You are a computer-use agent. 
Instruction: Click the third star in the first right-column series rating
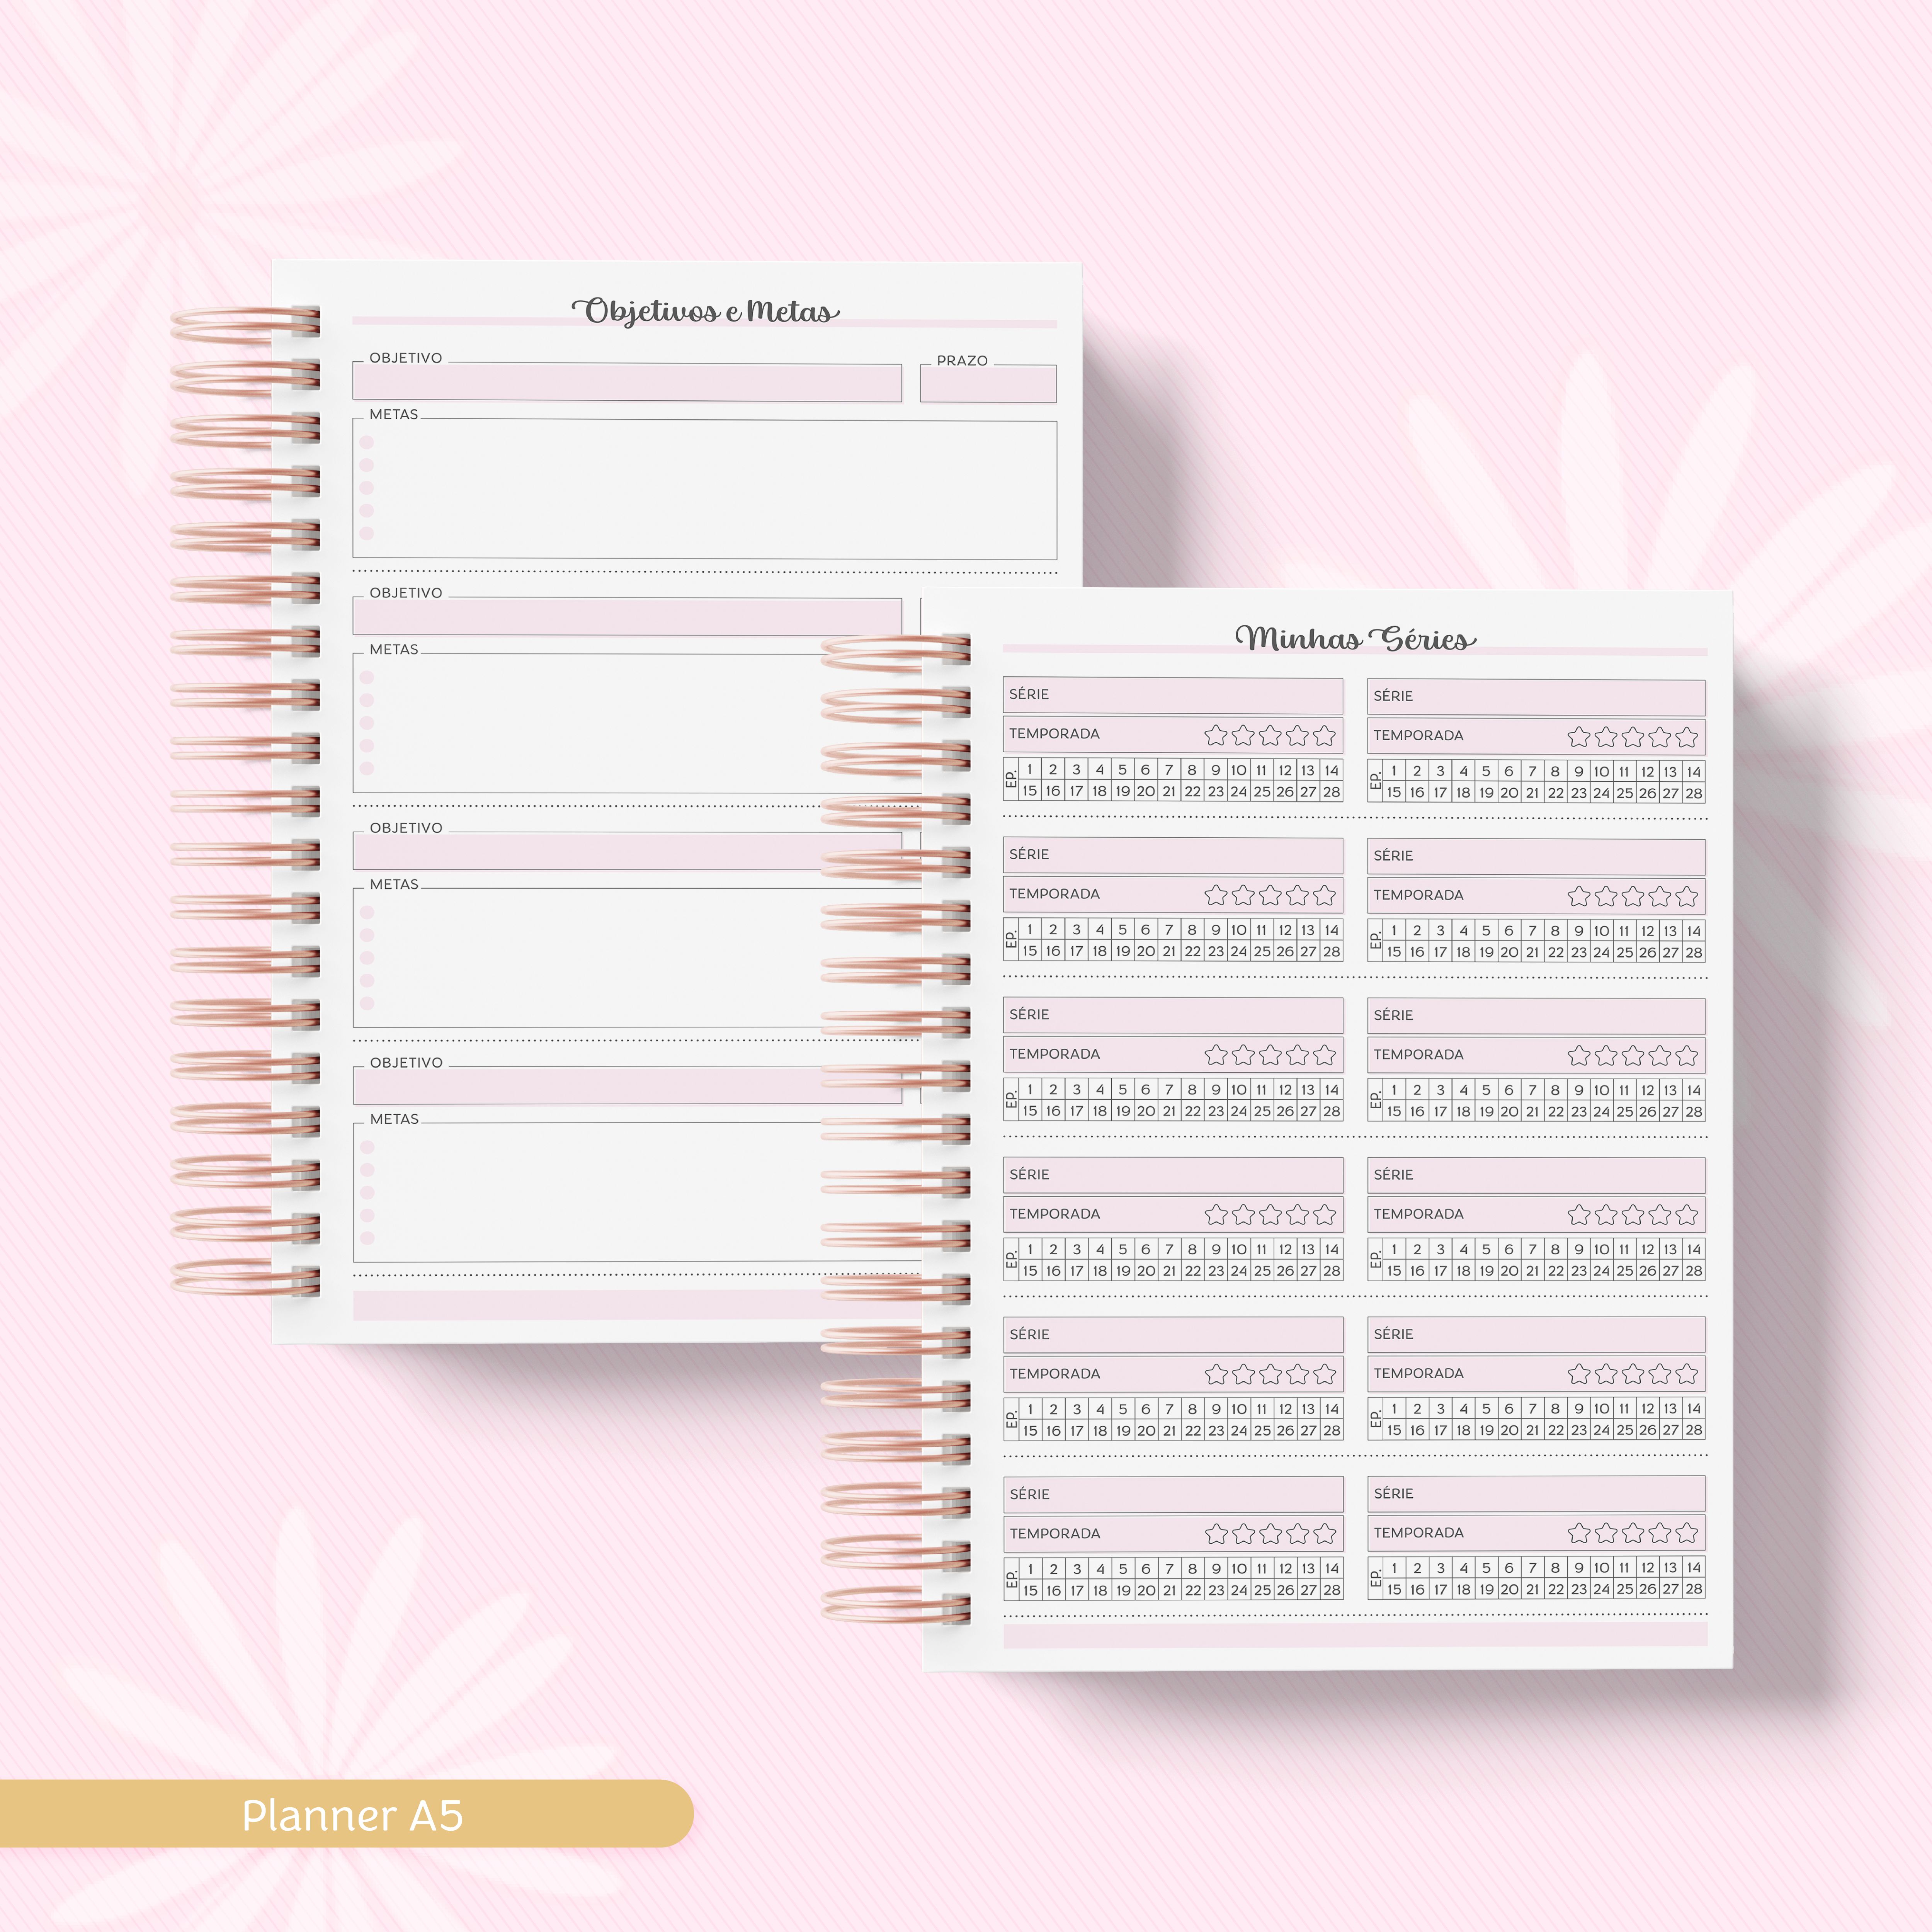click(x=1633, y=738)
